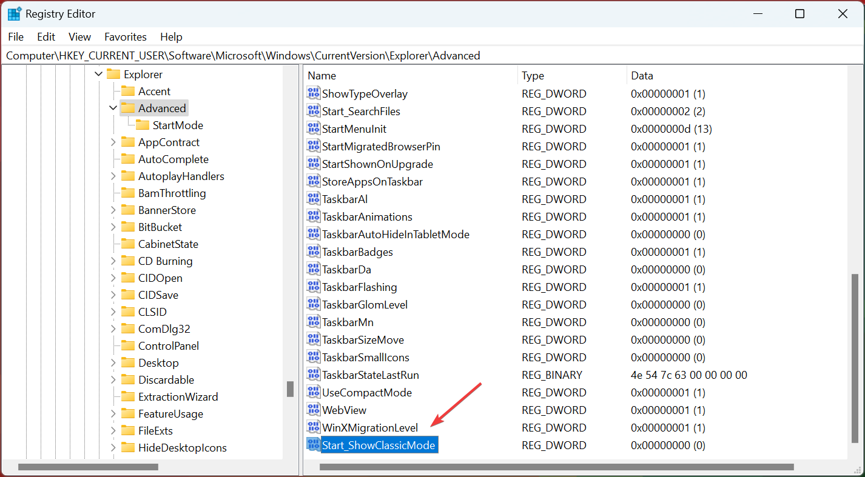Click the folder icon of the StartMode key
This screenshot has width=865, height=477.
click(143, 125)
